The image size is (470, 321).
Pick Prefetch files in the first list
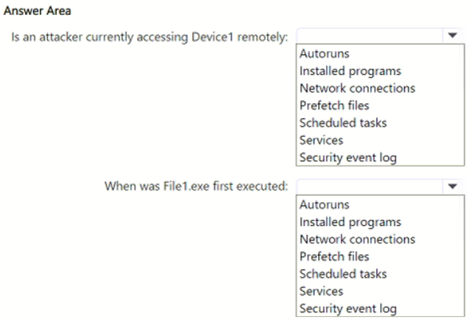(x=335, y=105)
